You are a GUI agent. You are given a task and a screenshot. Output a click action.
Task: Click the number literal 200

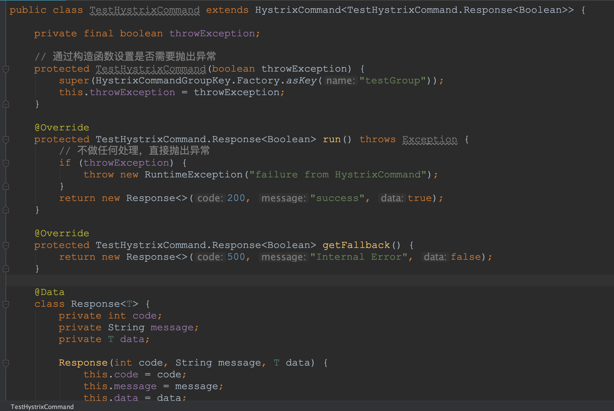click(x=236, y=198)
